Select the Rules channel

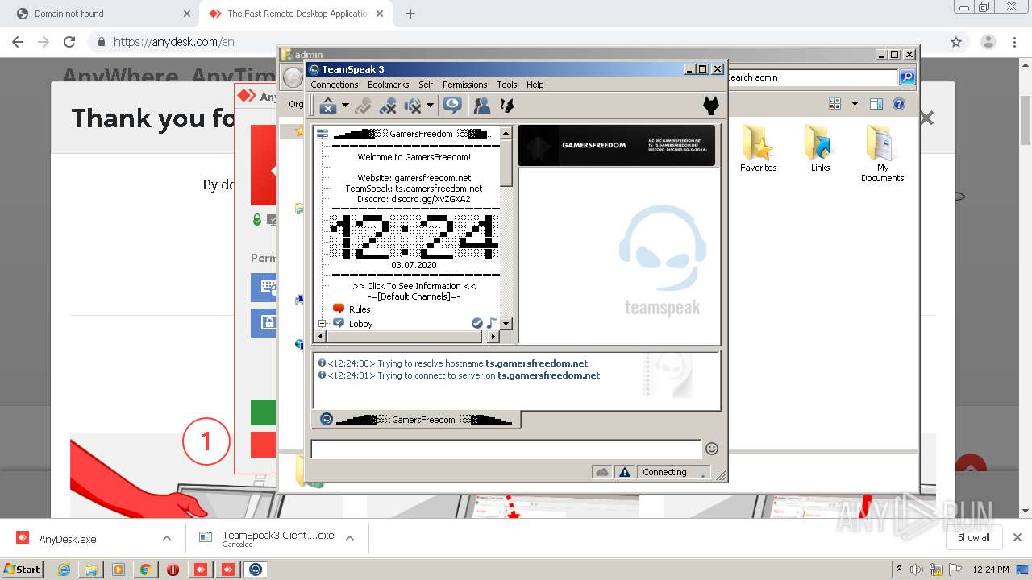pos(360,309)
